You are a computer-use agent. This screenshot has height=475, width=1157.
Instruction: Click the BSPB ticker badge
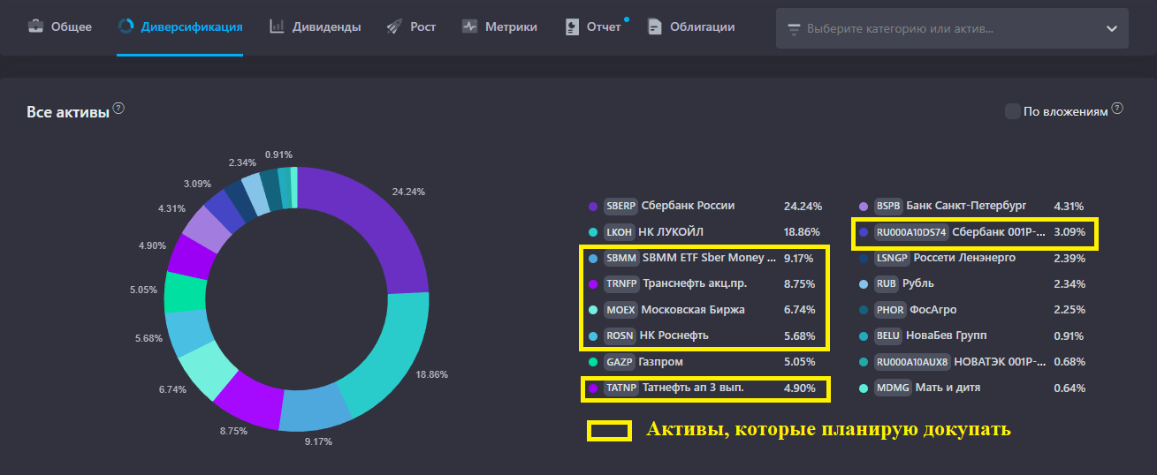click(x=889, y=207)
